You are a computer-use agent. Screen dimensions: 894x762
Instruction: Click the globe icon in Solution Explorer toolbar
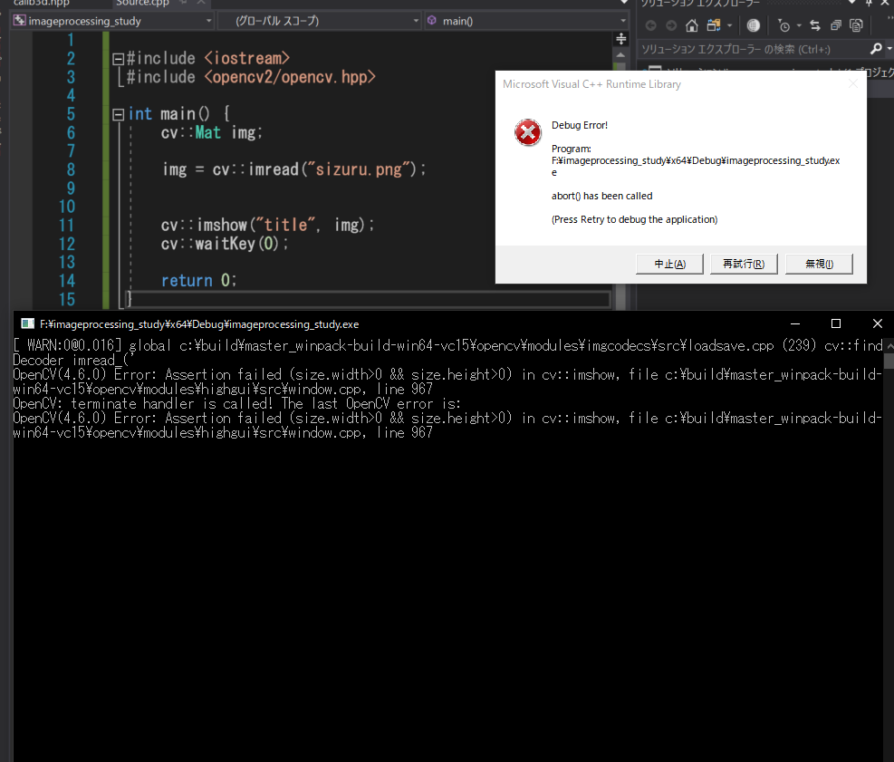(753, 25)
